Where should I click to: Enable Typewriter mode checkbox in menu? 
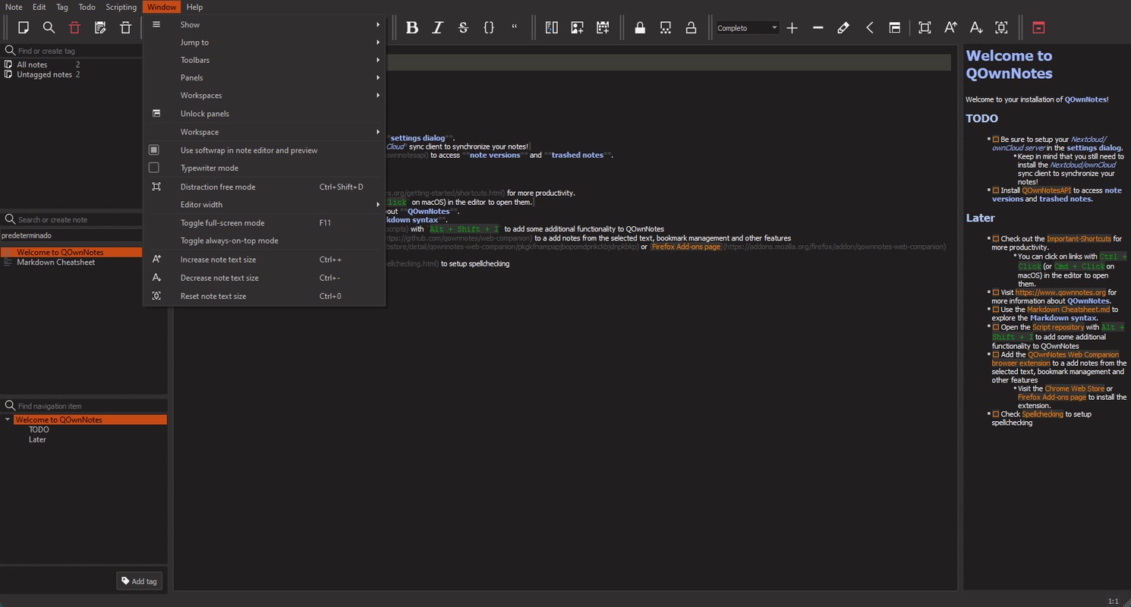[154, 168]
